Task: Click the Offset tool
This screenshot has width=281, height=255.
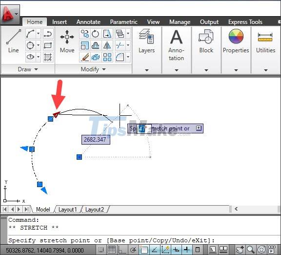Action: (x=96, y=45)
